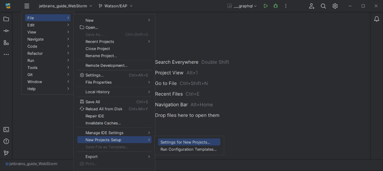This screenshot has height=171, width=383.
Task: Expand the __graphql run configuration dropdown
Action: tap(242, 6)
